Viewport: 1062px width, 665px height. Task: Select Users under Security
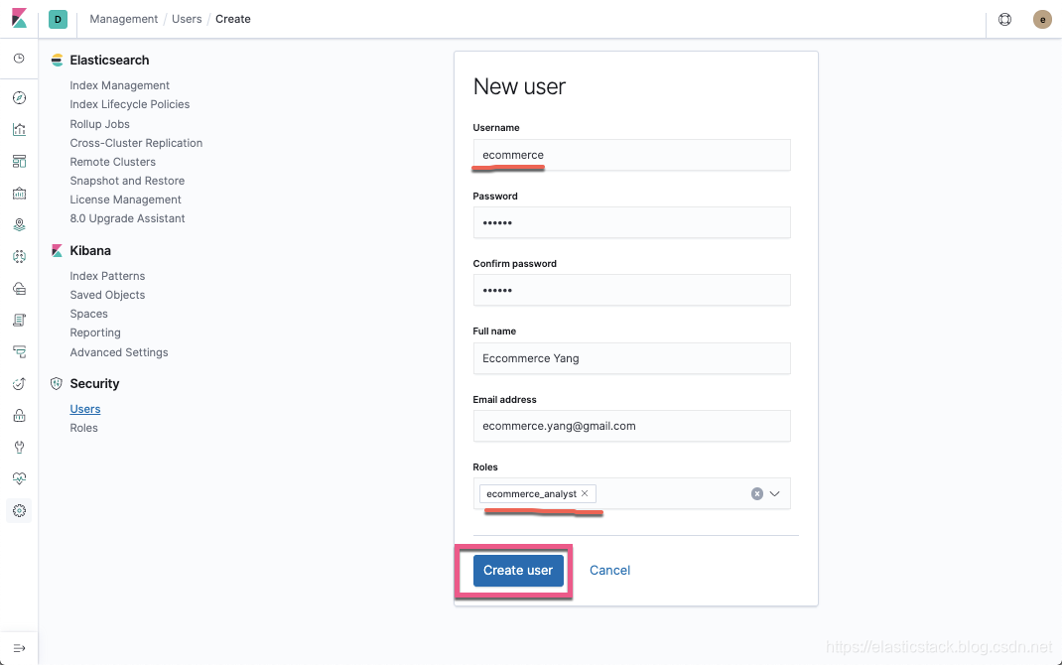pyautogui.click(x=85, y=409)
